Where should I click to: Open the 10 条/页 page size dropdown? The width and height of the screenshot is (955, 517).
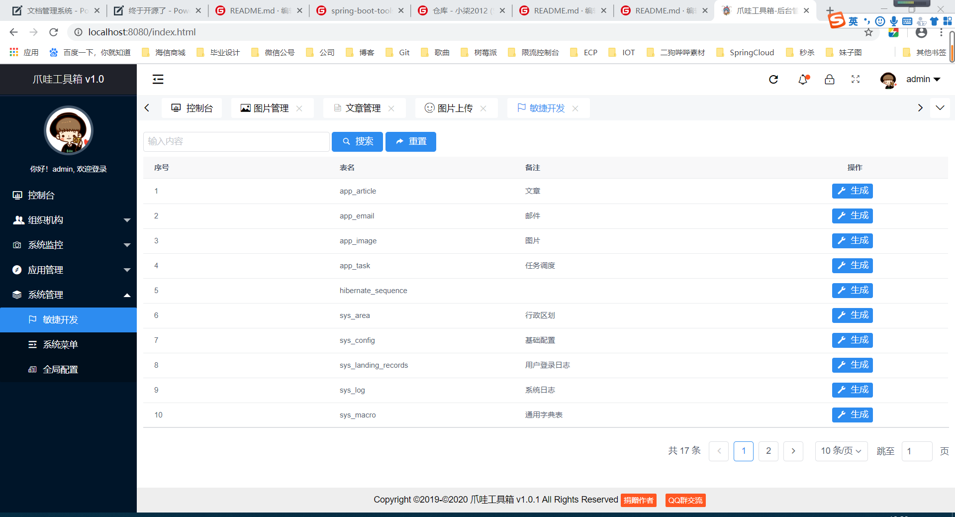coord(841,451)
